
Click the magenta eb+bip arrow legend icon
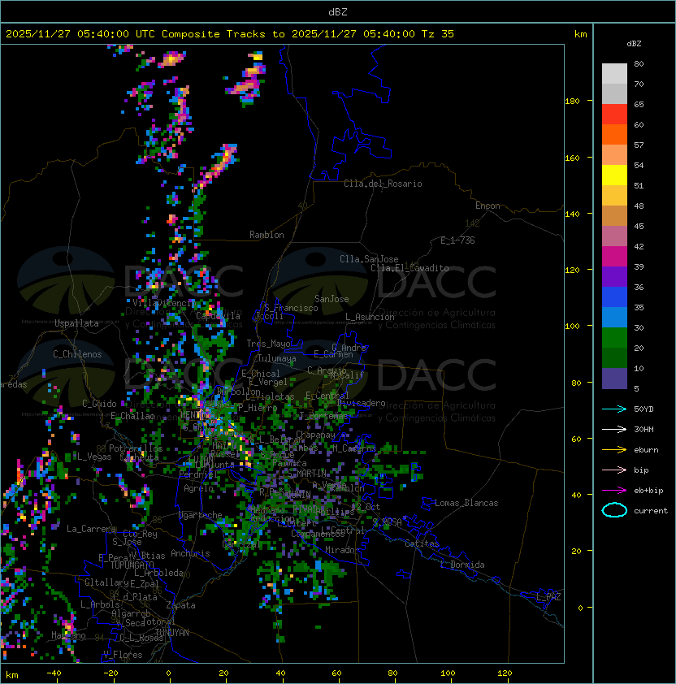(x=614, y=491)
